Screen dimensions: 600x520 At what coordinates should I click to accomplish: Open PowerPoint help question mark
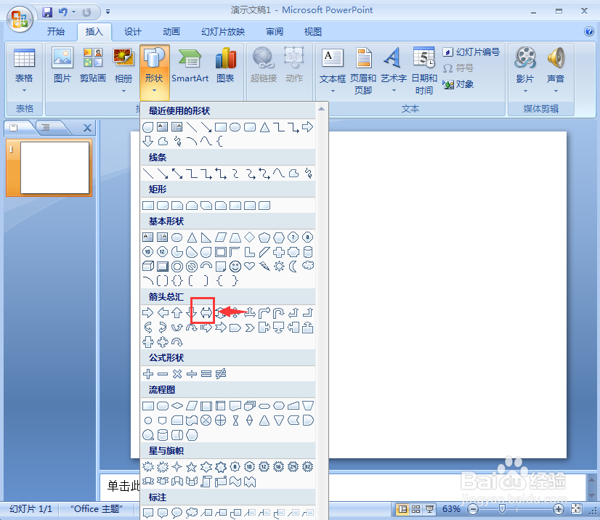tap(589, 31)
